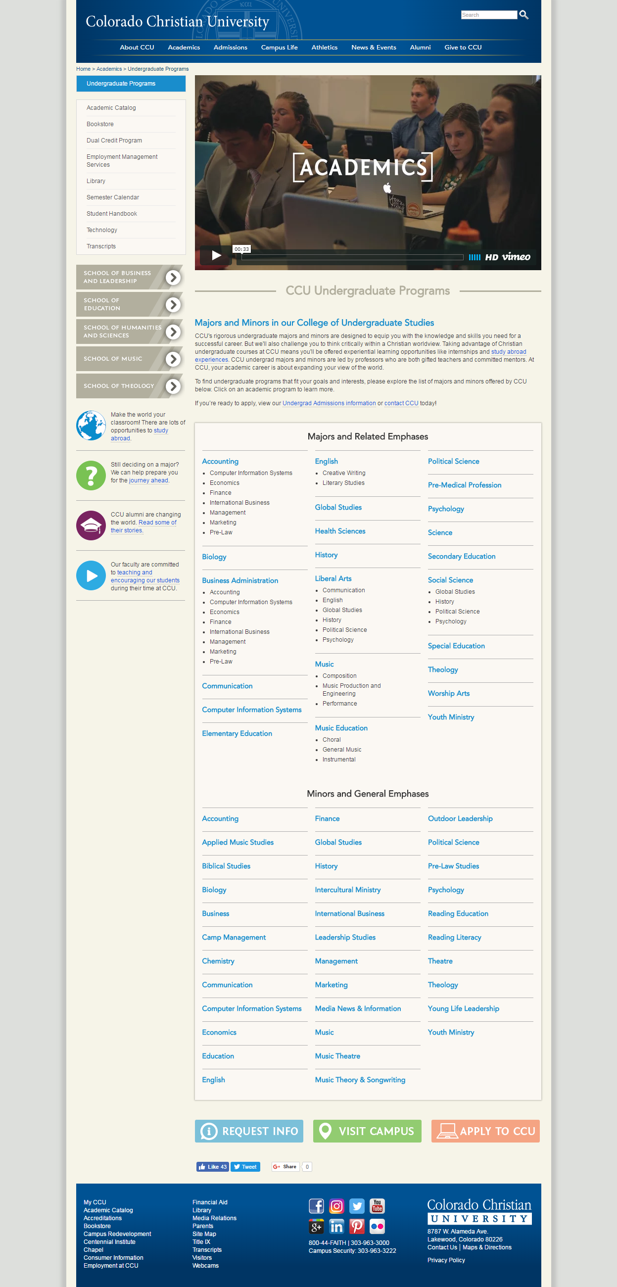Open Music Theory & Songwriting minor
617x1287 pixels.
pos(360,1080)
